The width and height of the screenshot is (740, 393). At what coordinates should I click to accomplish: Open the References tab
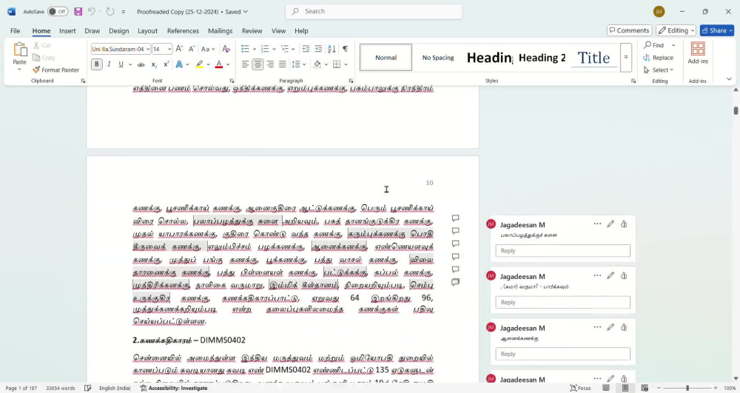[183, 30]
